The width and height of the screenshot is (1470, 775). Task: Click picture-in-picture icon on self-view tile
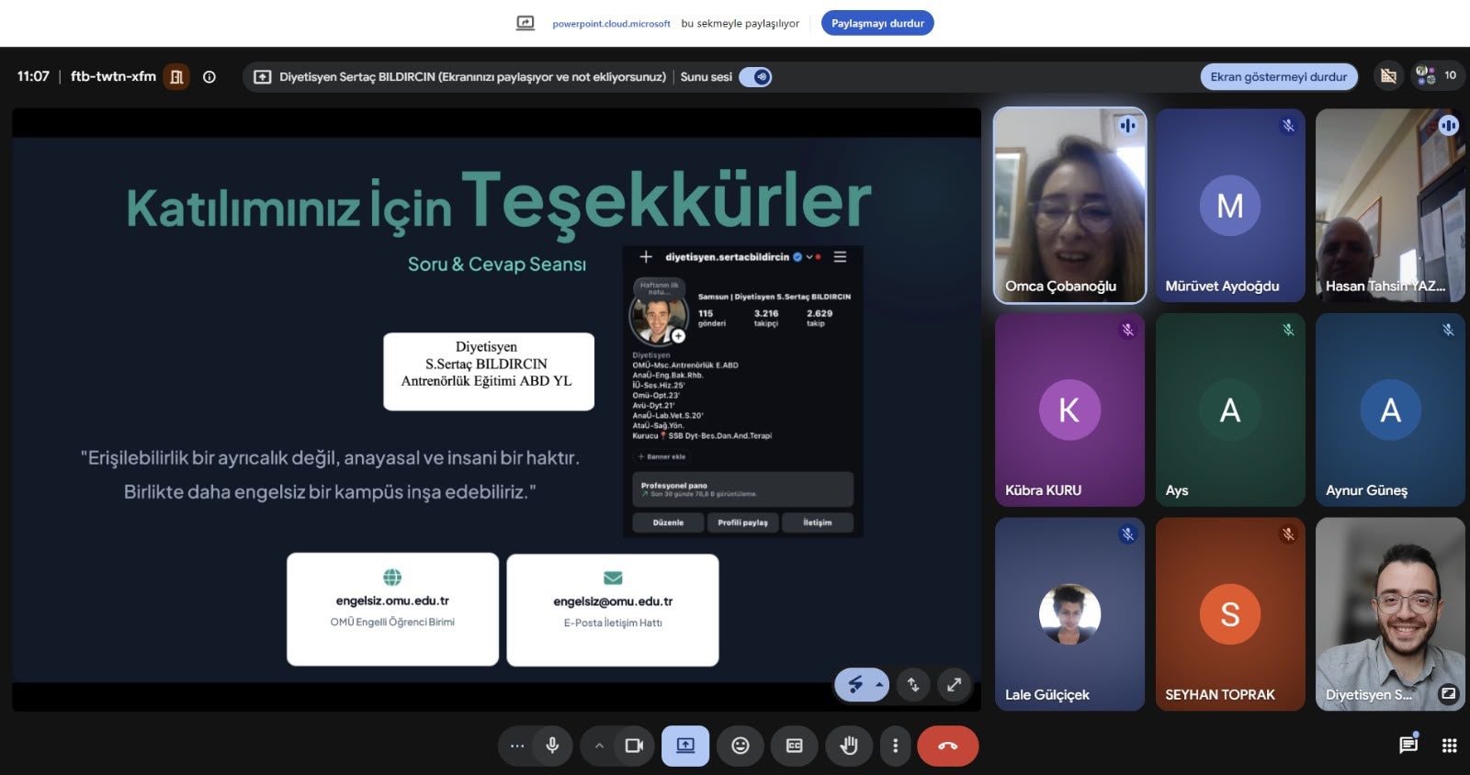[x=1448, y=694]
